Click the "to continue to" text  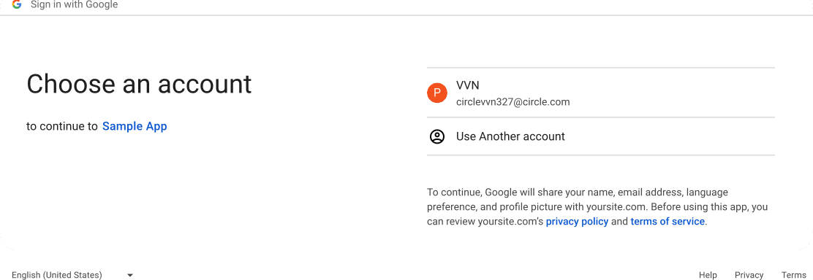[x=62, y=126]
